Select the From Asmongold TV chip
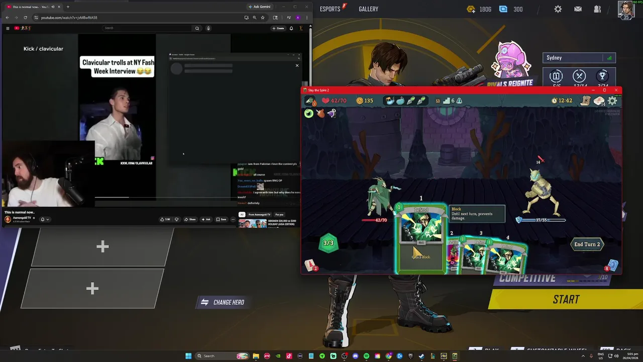Screen dimensions: 643x362 (x=259, y=215)
